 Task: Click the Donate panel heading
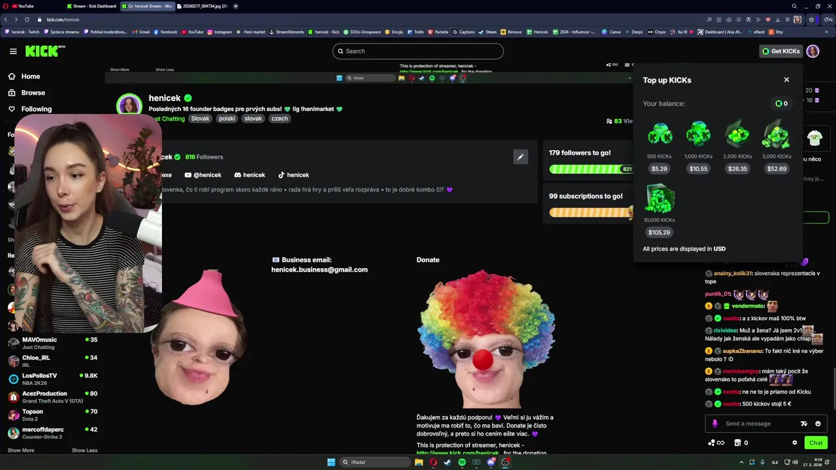428,260
